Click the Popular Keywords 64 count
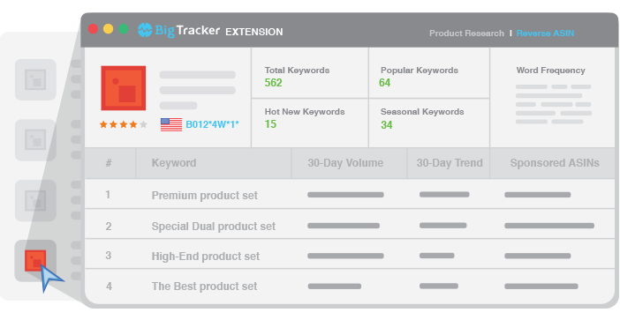The image size is (620, 320). coord(385,83)
